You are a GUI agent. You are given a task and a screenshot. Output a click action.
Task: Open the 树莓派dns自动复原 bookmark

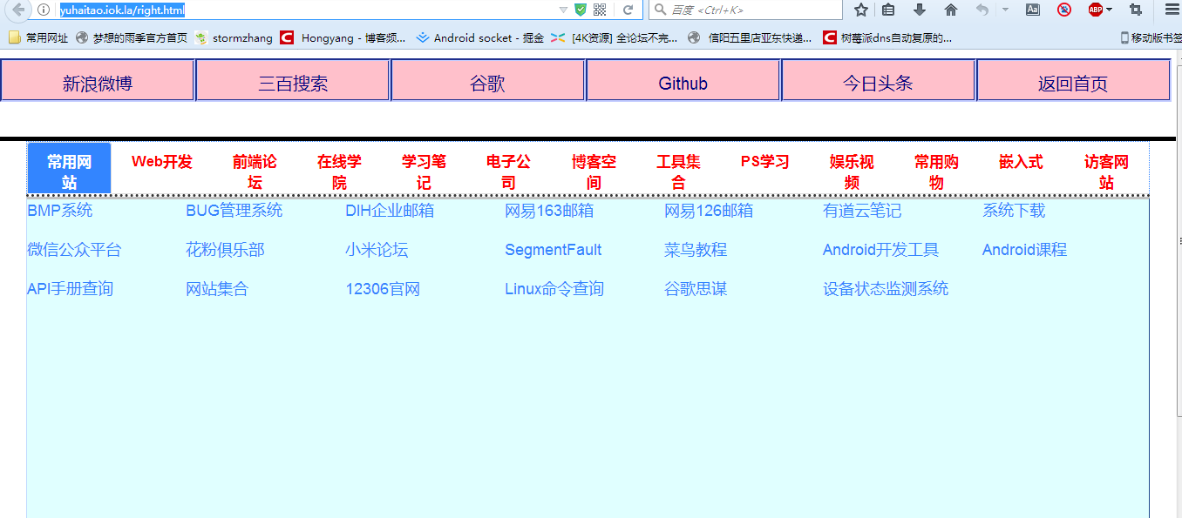point(887,37)
